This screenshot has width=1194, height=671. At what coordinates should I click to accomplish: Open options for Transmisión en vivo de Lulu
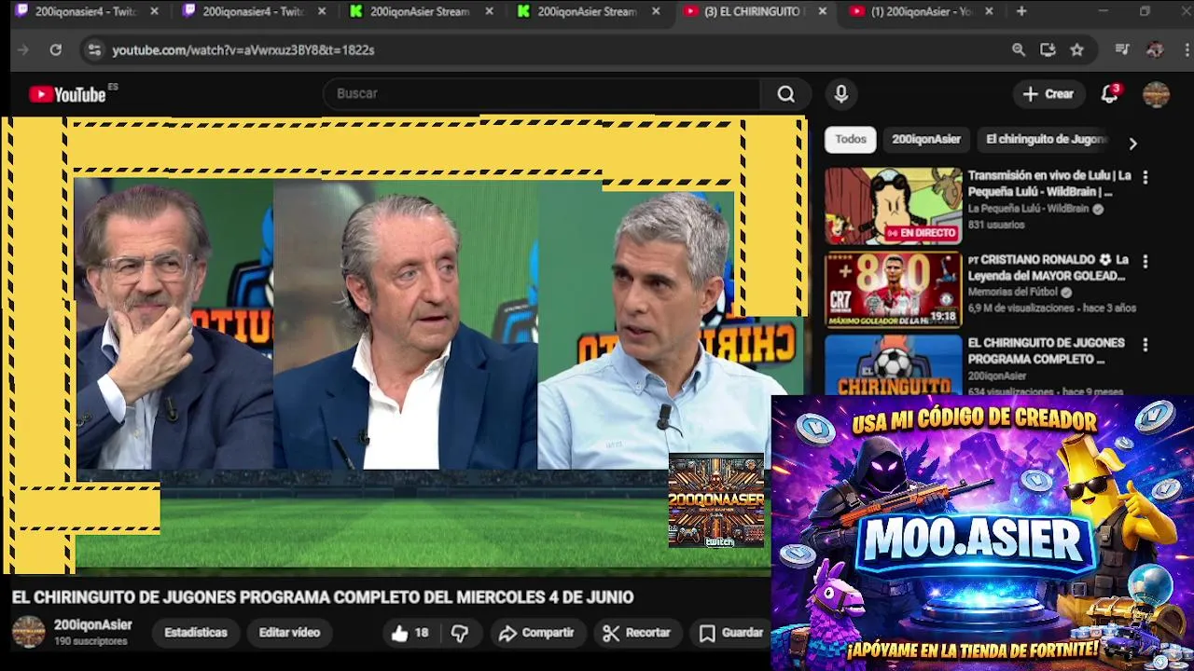1145,177
